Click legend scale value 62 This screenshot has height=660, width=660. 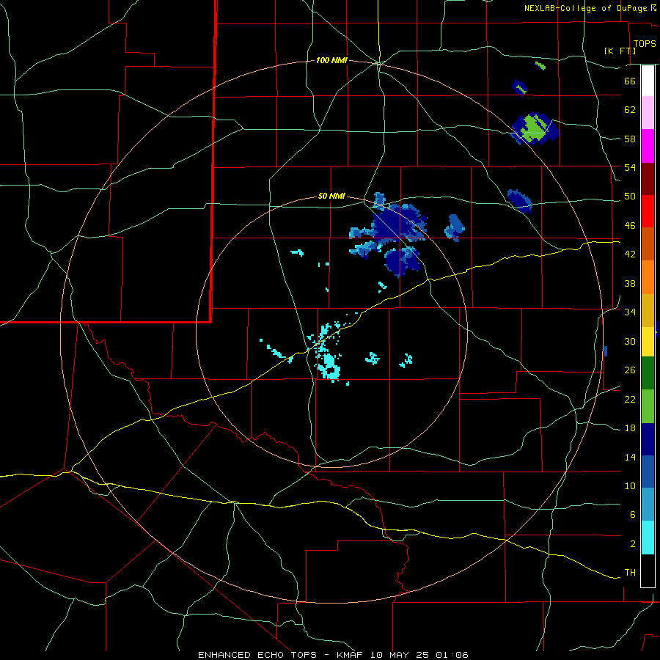(x=630, y=110)
